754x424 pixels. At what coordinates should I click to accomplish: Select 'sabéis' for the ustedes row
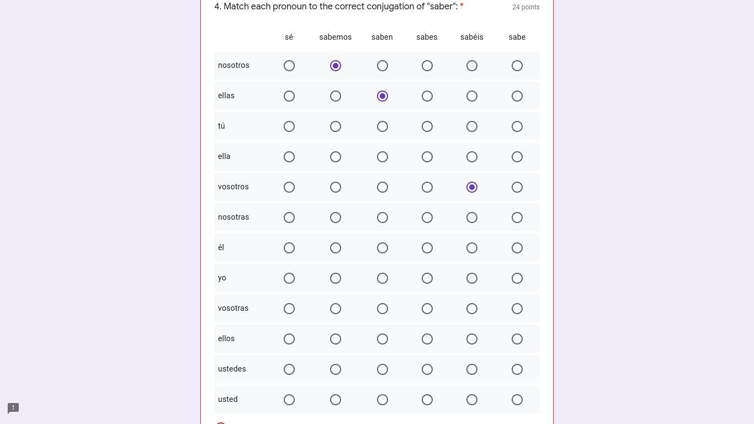[x=471, y=369]
